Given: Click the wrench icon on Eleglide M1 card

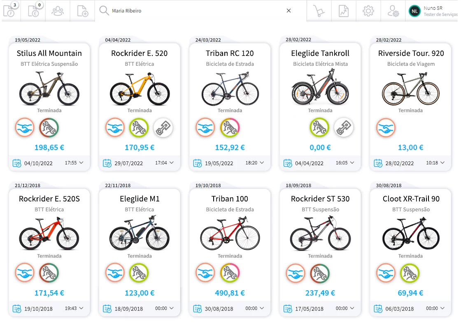Looking at the screenshot, I should (139, 273).
